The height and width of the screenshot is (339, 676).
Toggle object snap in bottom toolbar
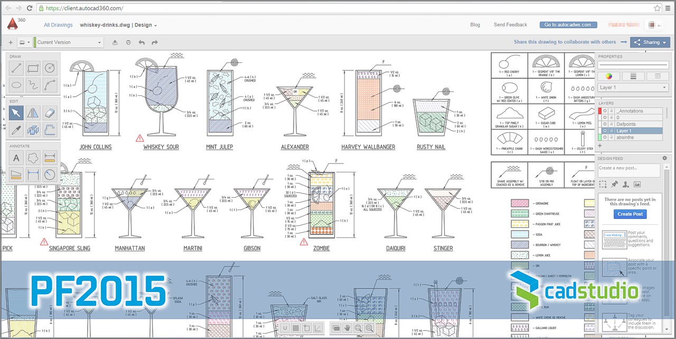click(285, 328)
